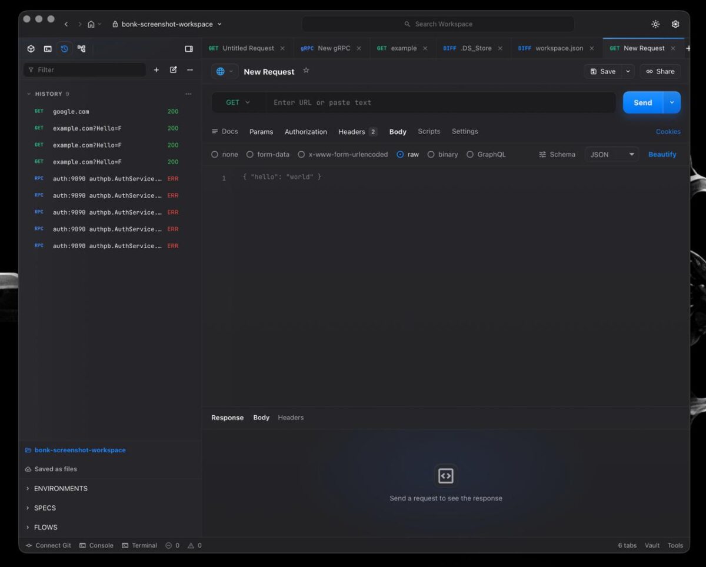706x567 pixels.
Task: Open the collections cube icon in sidebar
Action: click(31, 49)
